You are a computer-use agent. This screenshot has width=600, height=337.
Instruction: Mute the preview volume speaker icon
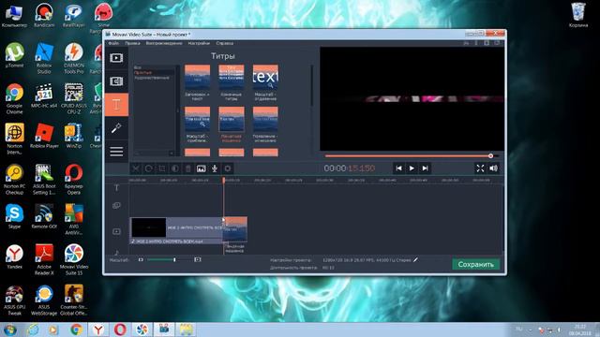coord(494,168)
